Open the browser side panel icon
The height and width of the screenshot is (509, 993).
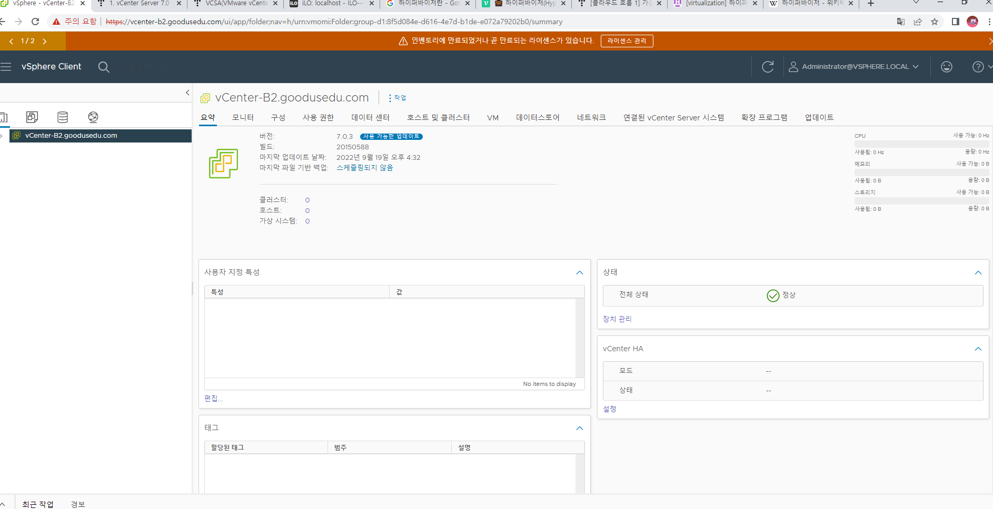click(956, 22)
